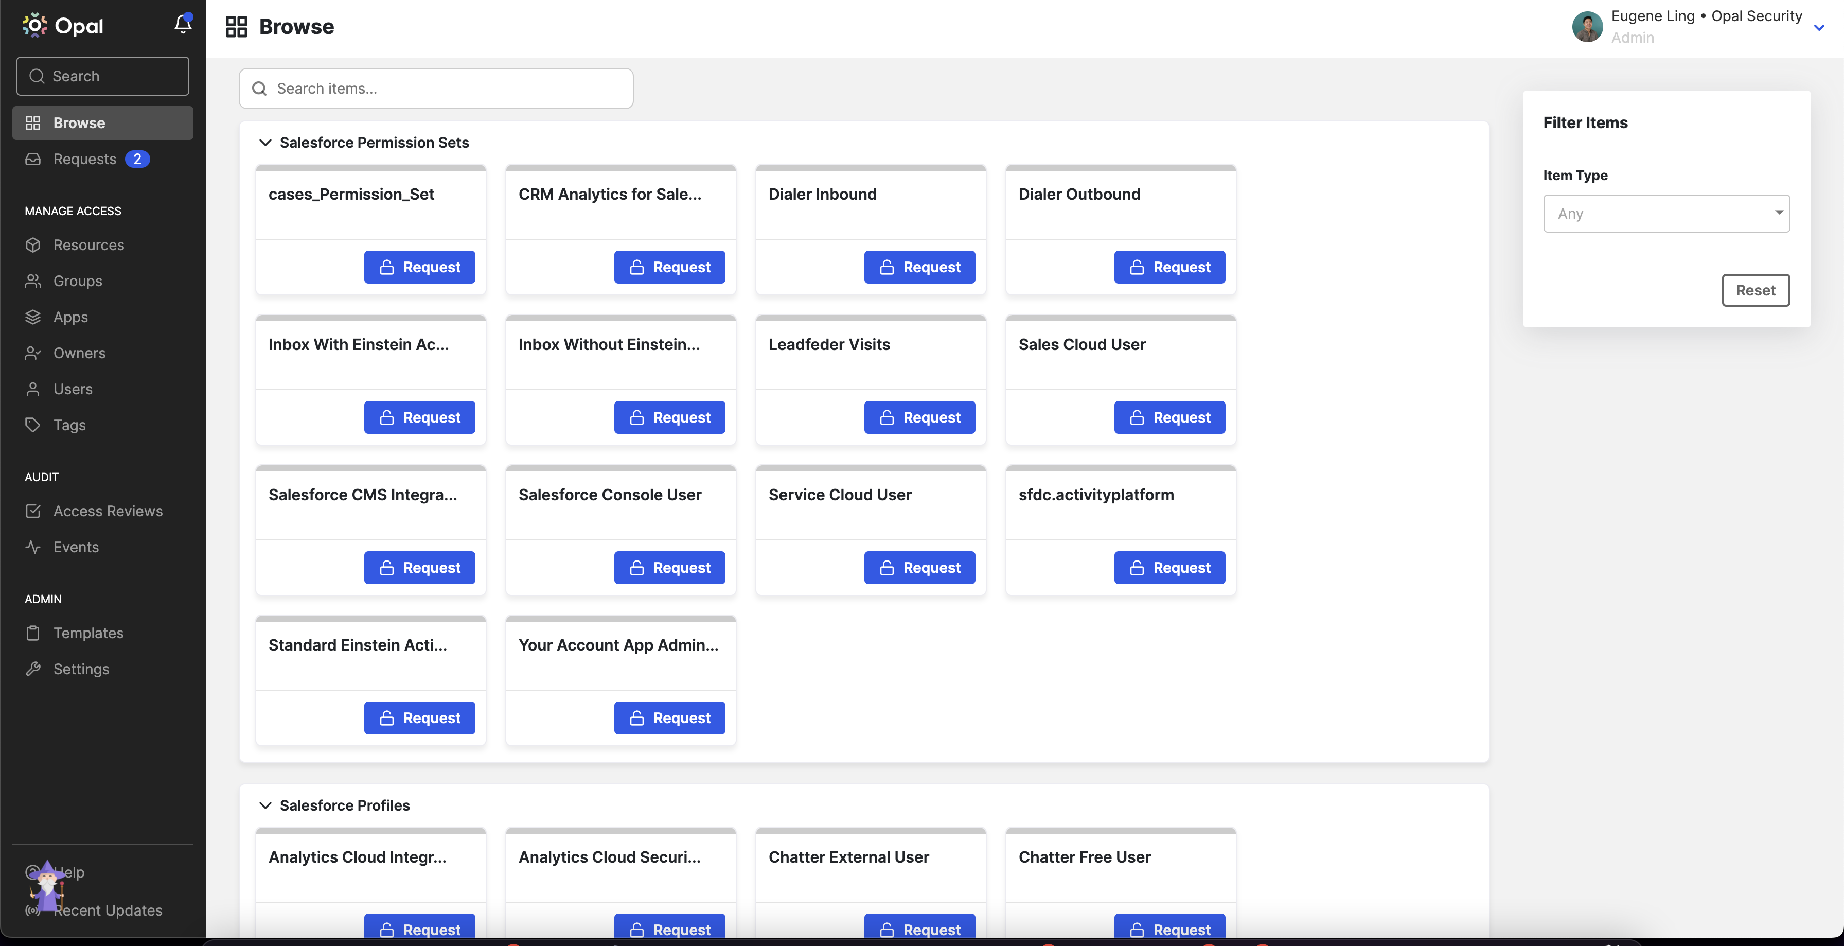Select Templates in the sidebar
This screenshot has width=1844, height=946.
pos(88,633)
